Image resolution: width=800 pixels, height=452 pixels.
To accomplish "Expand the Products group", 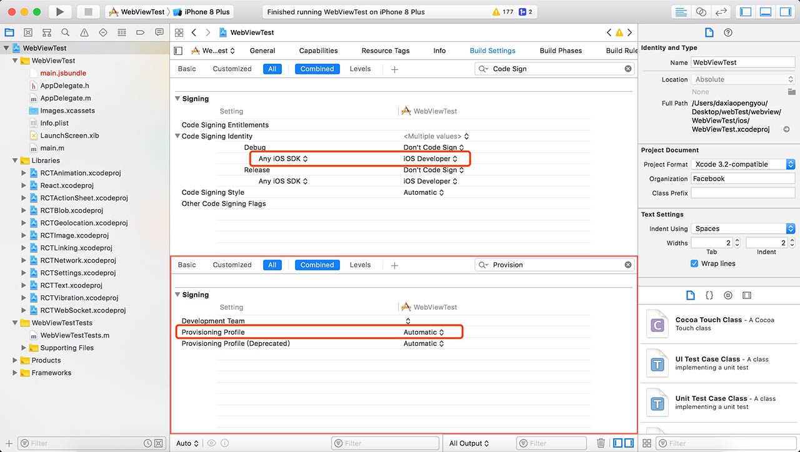I will (16, 360).
